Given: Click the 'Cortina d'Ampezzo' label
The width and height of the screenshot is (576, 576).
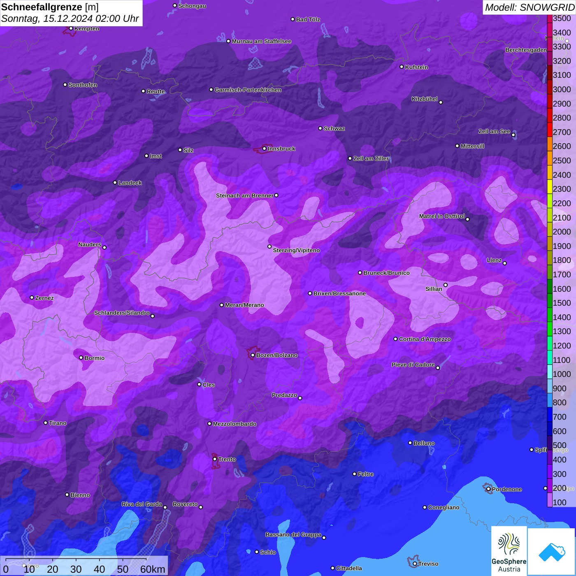Looking at the screenshot, I should point(425,339).
